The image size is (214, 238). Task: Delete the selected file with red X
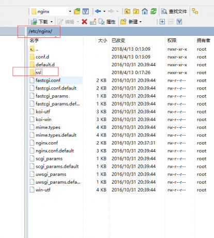(x=84, y=22)
